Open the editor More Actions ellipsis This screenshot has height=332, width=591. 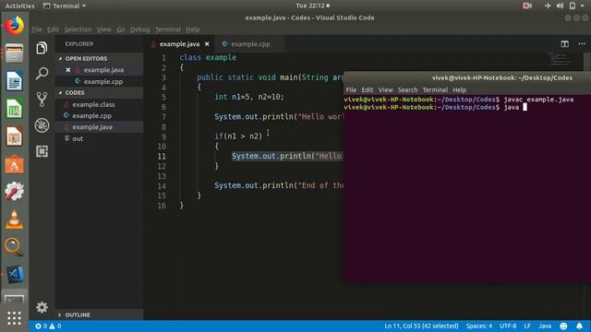pyautogui.click(x=582, y=44)
